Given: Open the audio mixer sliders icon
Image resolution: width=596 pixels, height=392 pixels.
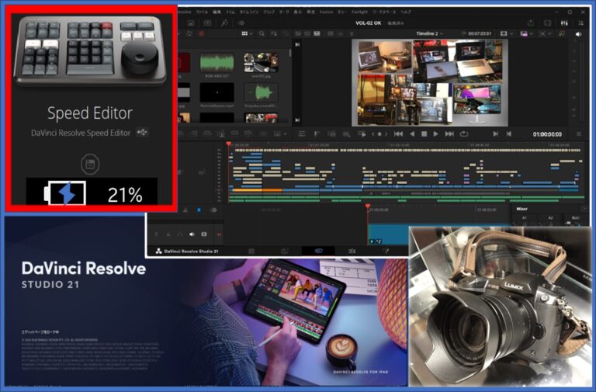Looking at the screenshot, I should tap(564, 23).
